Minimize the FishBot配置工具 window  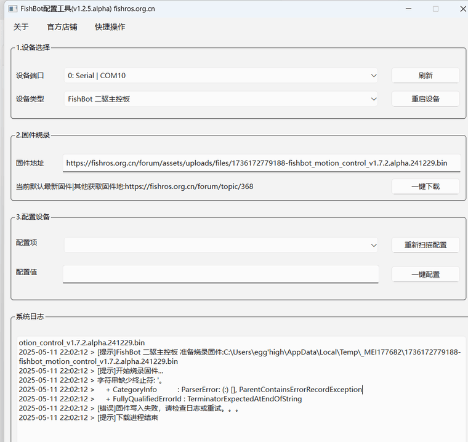coord(409,9)
